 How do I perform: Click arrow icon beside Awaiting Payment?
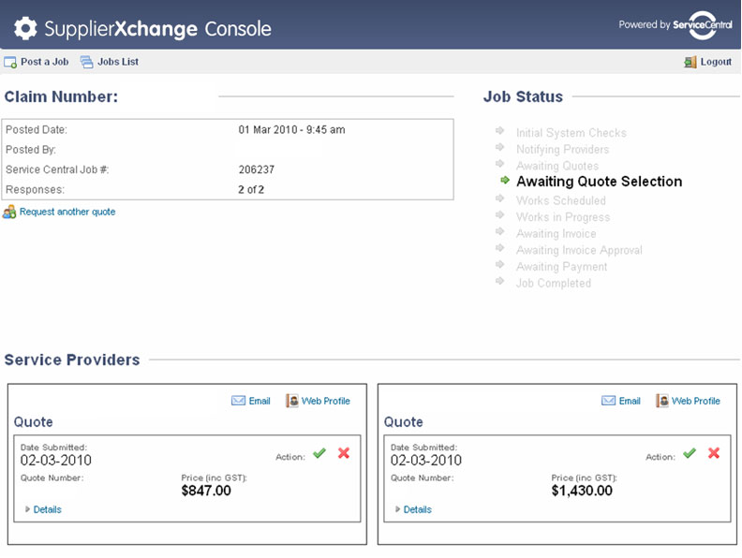pos(499,264)
